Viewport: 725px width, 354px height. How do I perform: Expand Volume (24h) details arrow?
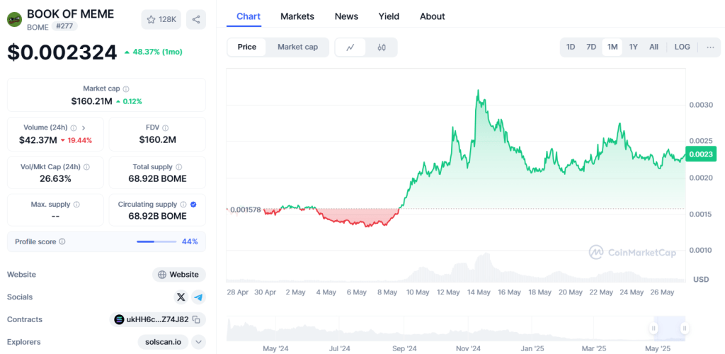point(84,128)
